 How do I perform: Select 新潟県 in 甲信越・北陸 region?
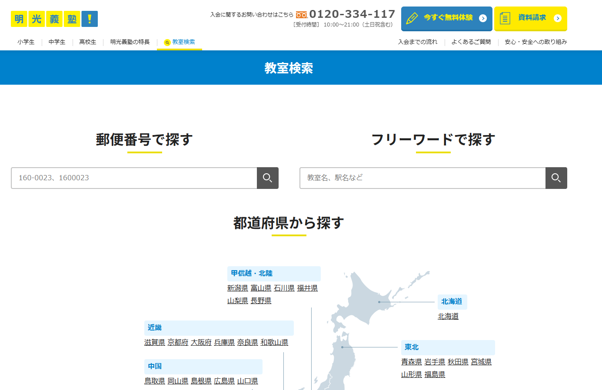tap(238, 288)
